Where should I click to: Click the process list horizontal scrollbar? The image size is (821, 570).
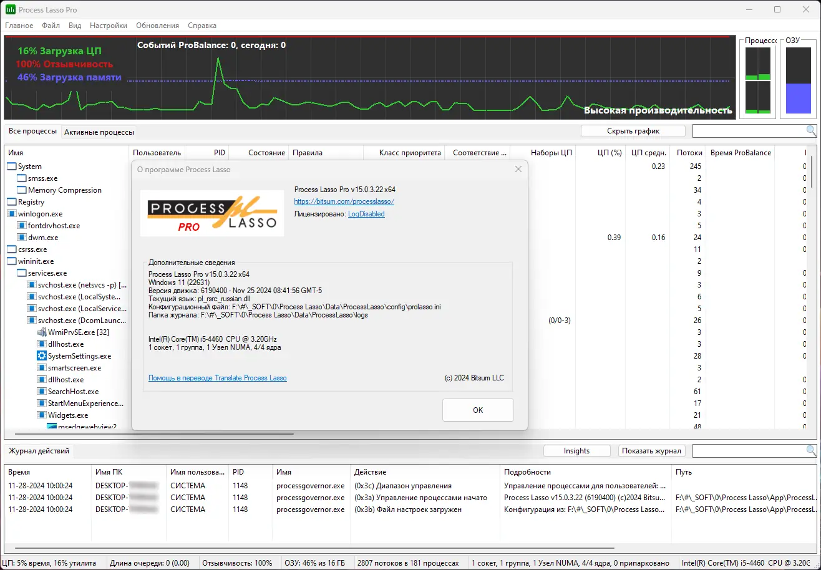pyautogui.click(x=154, y=433)
